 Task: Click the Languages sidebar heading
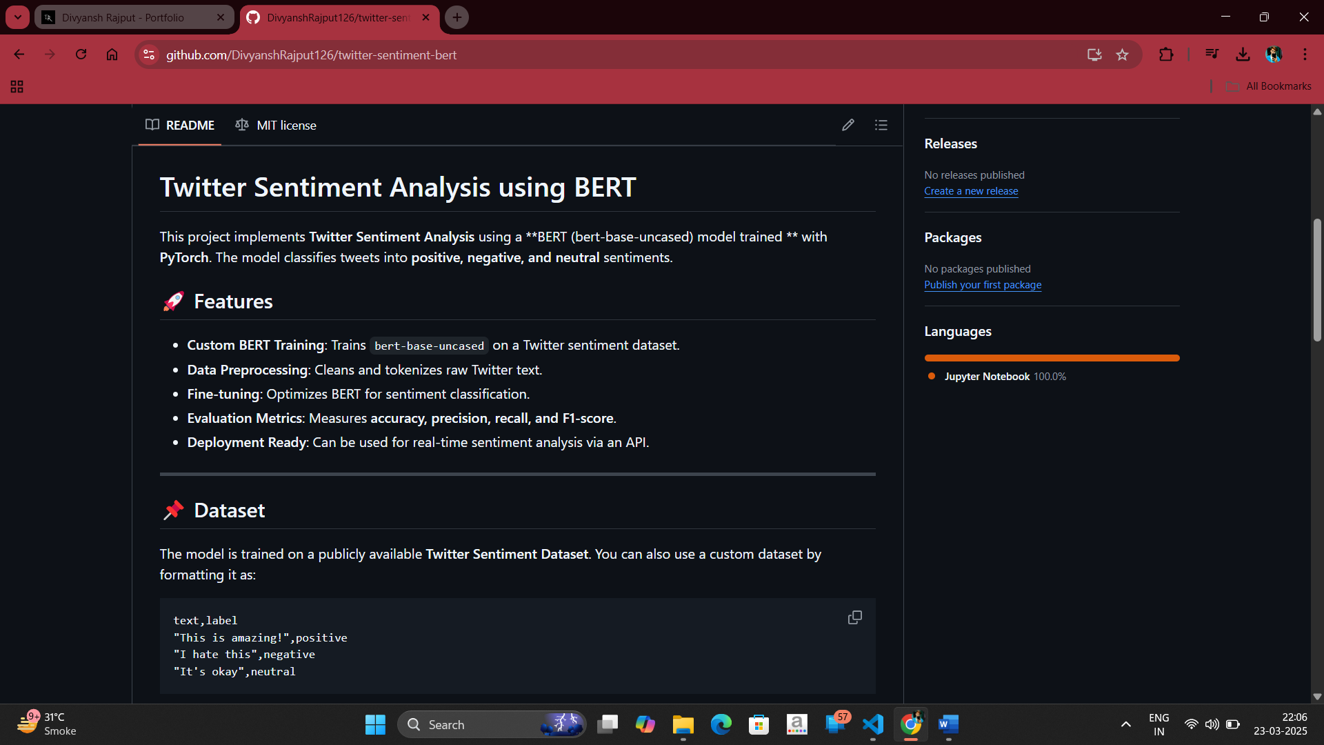tap(958, 331)
